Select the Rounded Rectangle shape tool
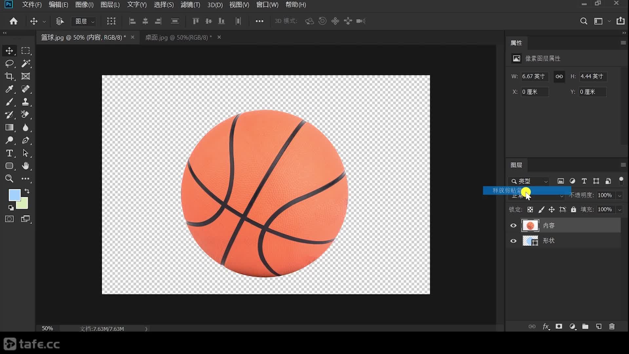Viewport: 629px width, 354px height. pos(9,166)
